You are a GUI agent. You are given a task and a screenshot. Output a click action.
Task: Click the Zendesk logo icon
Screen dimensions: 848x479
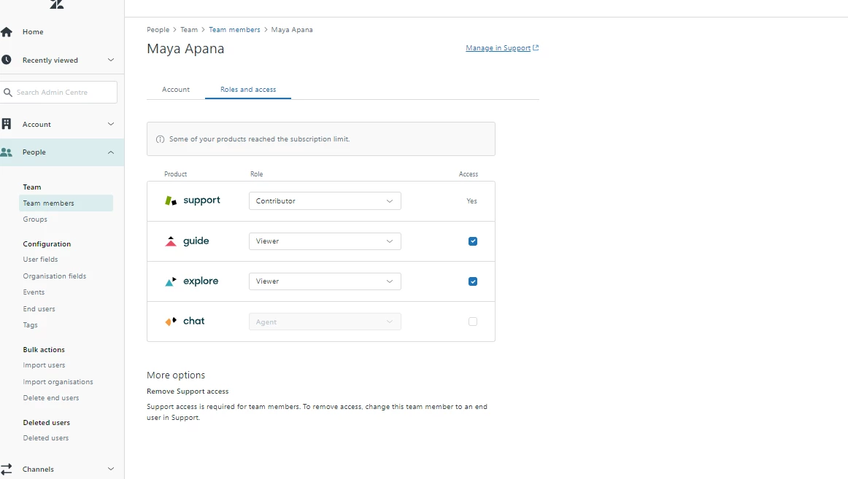(57, 4)
